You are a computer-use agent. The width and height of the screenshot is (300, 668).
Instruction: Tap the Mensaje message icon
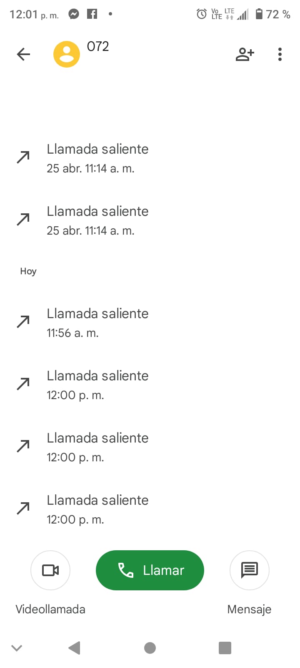[x=249, y=570]
